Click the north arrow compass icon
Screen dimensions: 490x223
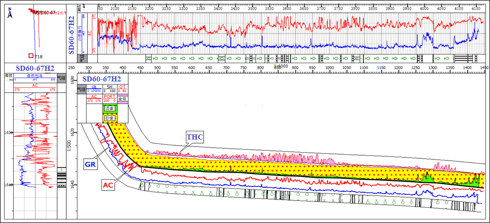pos(10,13)
